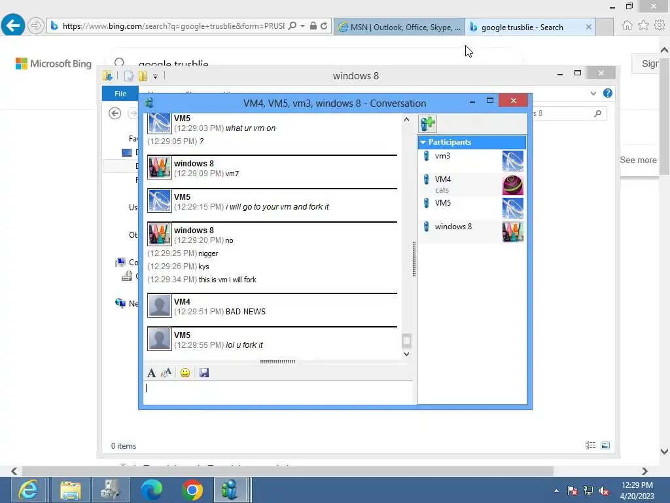Select participant VM4 with status cats

pyautogui.click(x=472, y=184)
